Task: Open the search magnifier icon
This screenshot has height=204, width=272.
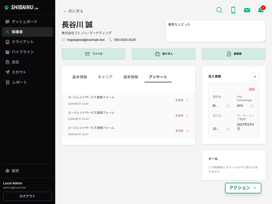Action: 219,10
